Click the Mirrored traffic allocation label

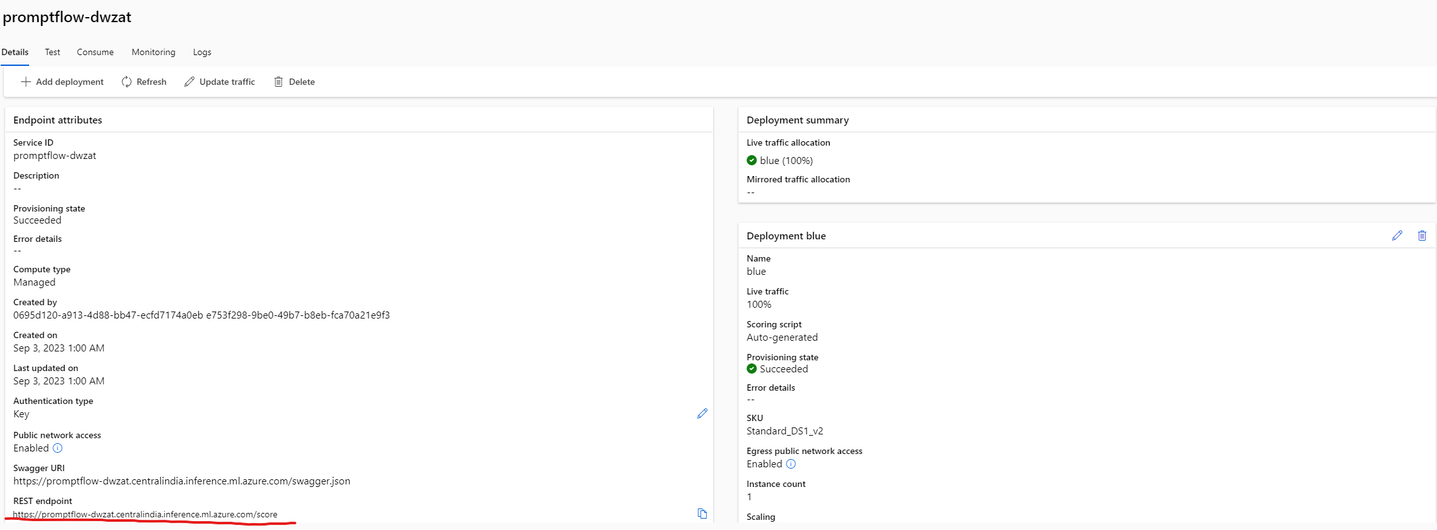(798, 180)
